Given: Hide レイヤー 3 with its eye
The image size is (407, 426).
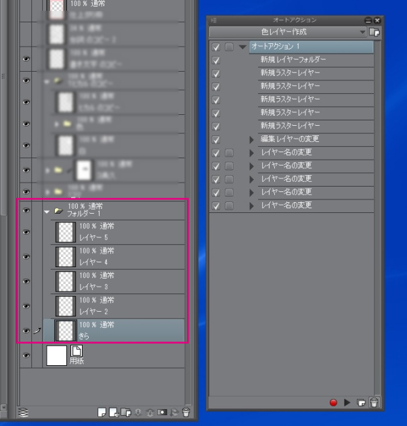Looking at the screenshot, I should [26, 281].
